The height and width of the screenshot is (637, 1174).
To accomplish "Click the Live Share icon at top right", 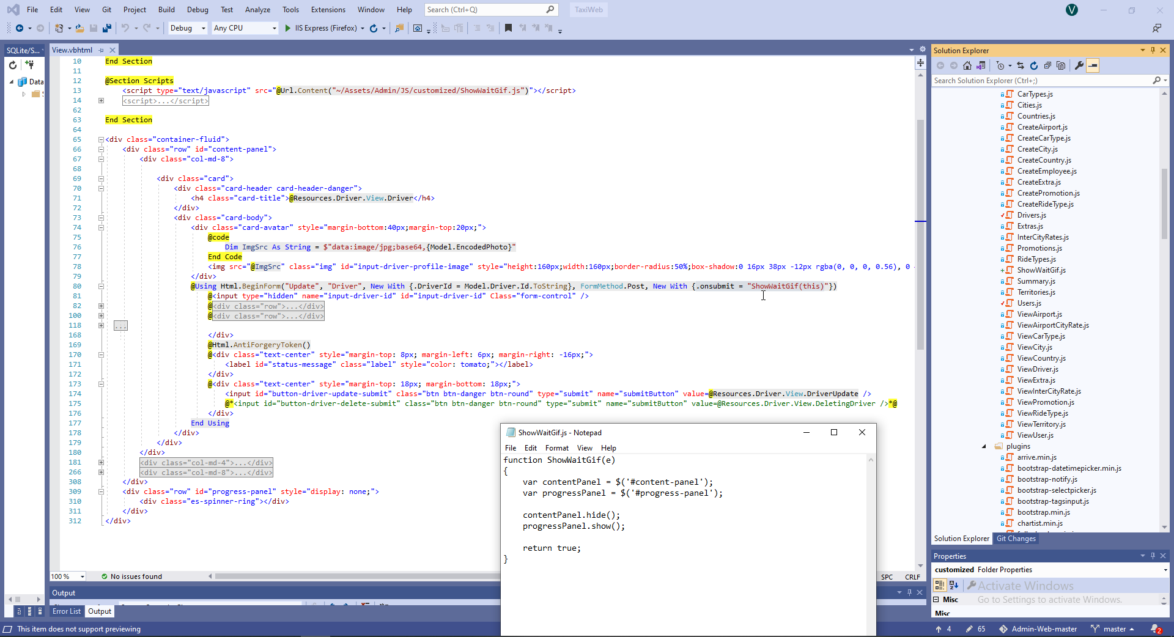I will tap(1157, 28).
